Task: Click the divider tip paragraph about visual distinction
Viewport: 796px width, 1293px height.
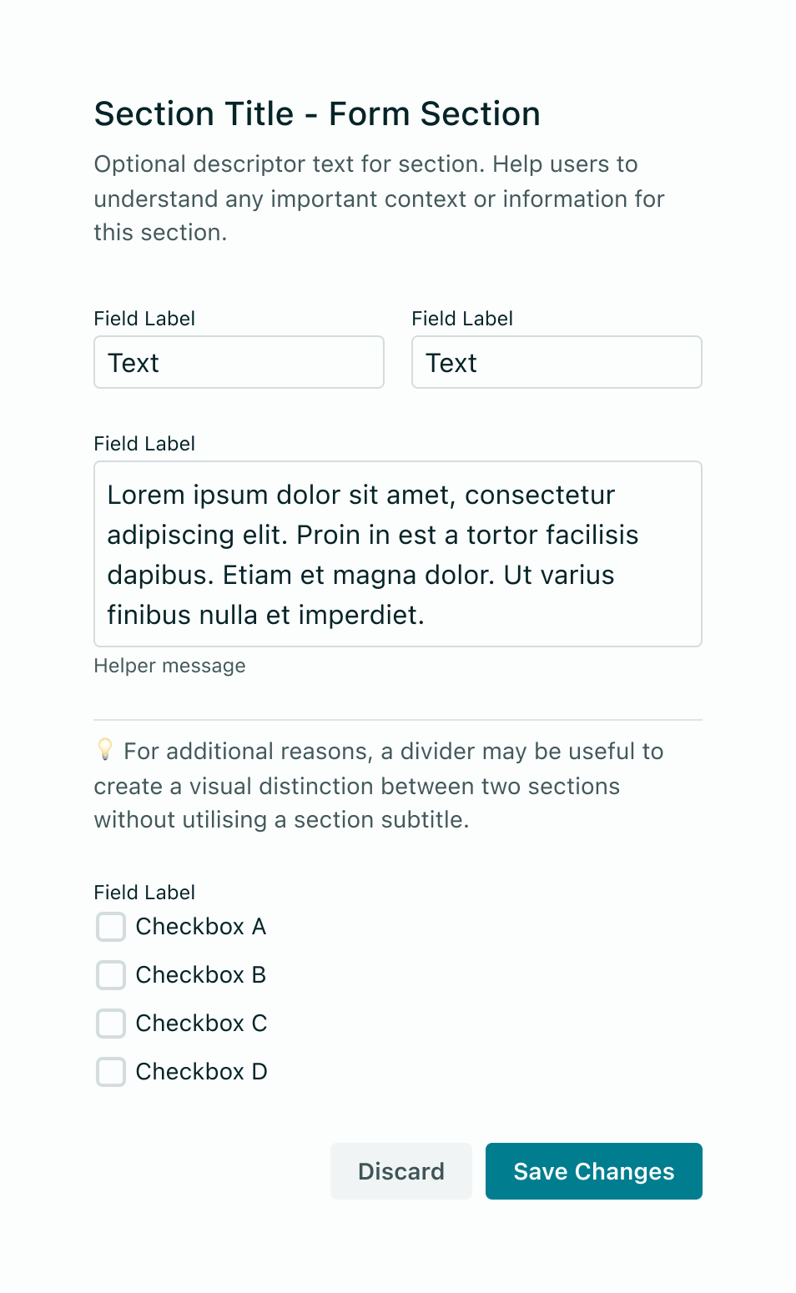Action: (x=380, y=786)
